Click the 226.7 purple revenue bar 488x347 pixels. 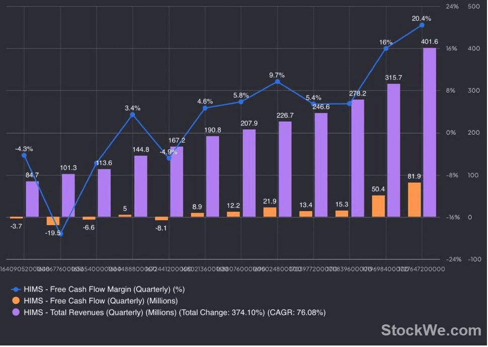tap(285, 169)
